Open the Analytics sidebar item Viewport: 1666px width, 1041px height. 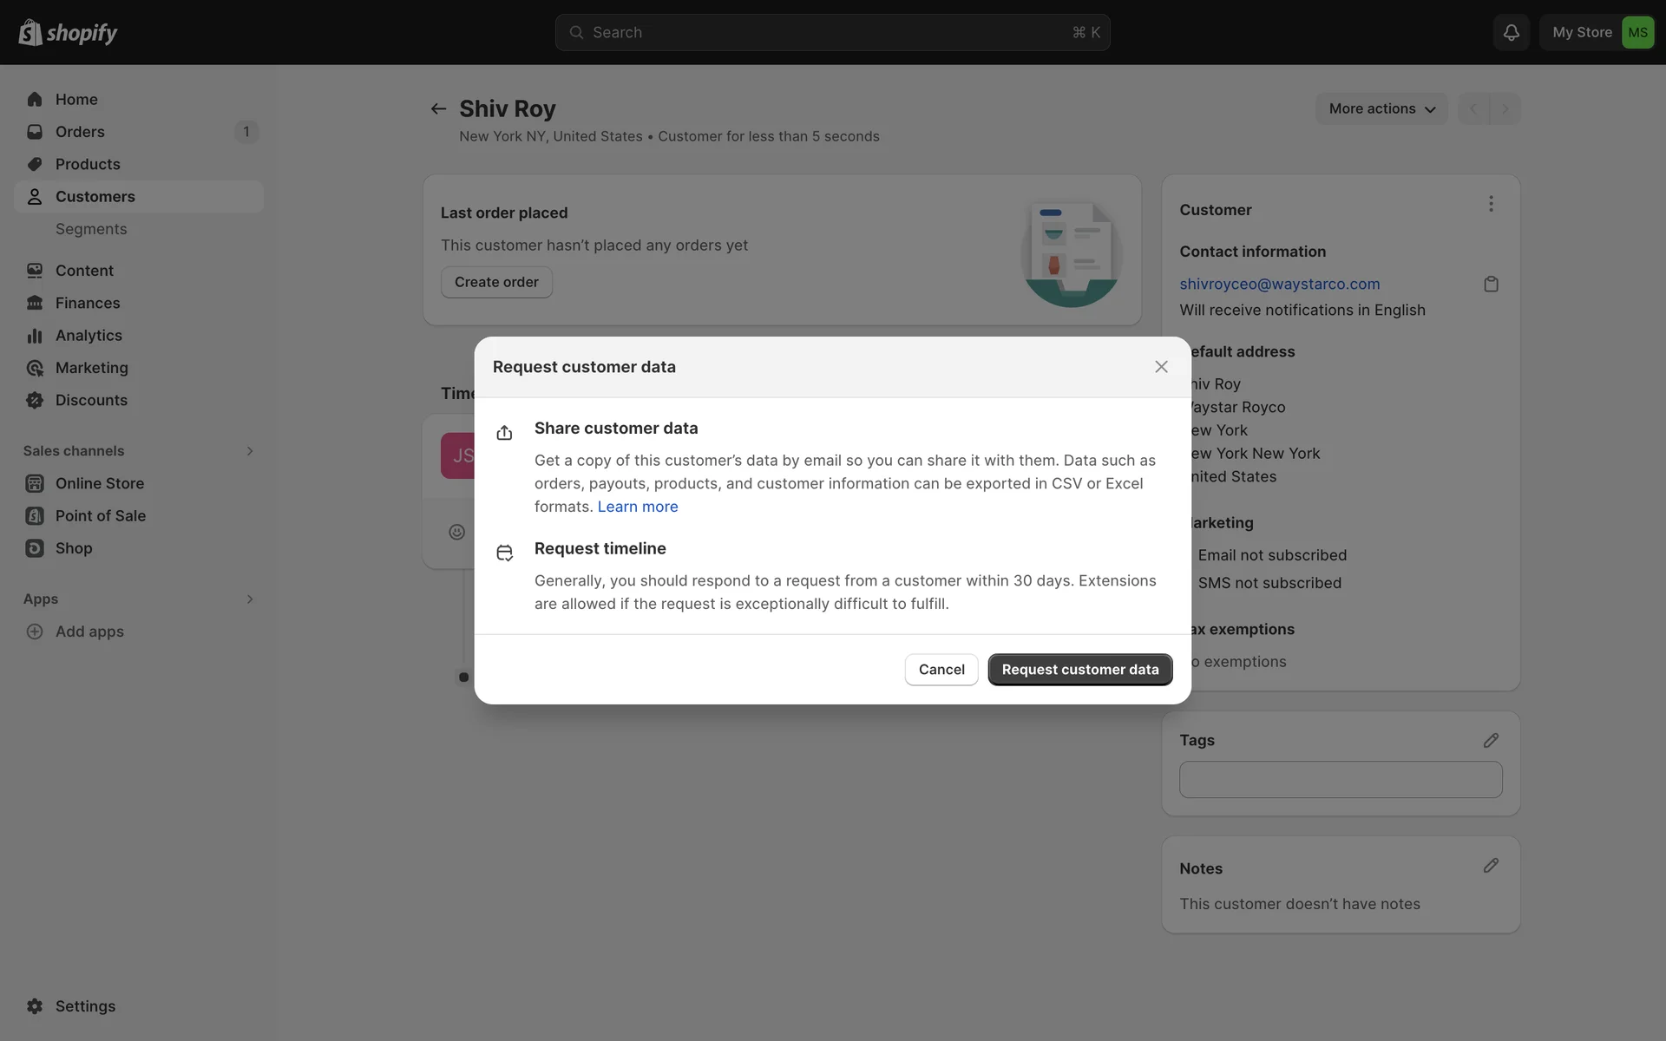(89, 336)
